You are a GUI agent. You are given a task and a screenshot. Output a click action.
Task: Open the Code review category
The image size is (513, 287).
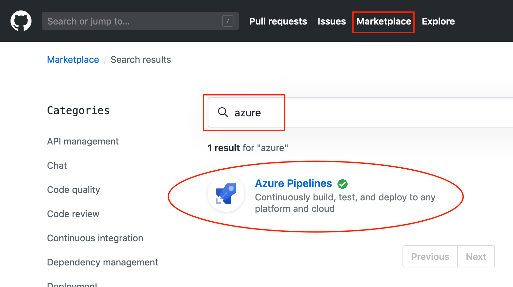click(x=73, y=214)
